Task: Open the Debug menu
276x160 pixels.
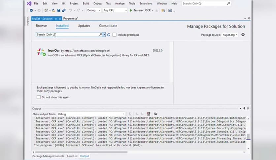Action: (x=97, y=3)
